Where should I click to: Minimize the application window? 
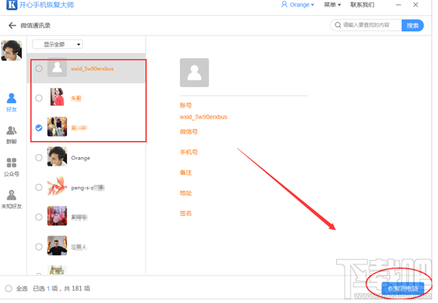(x=398, y=5)
